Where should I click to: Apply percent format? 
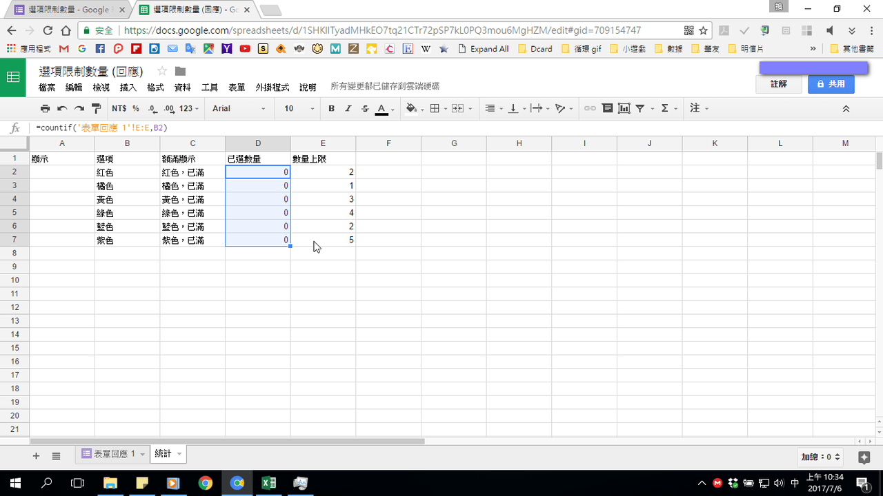136,108
